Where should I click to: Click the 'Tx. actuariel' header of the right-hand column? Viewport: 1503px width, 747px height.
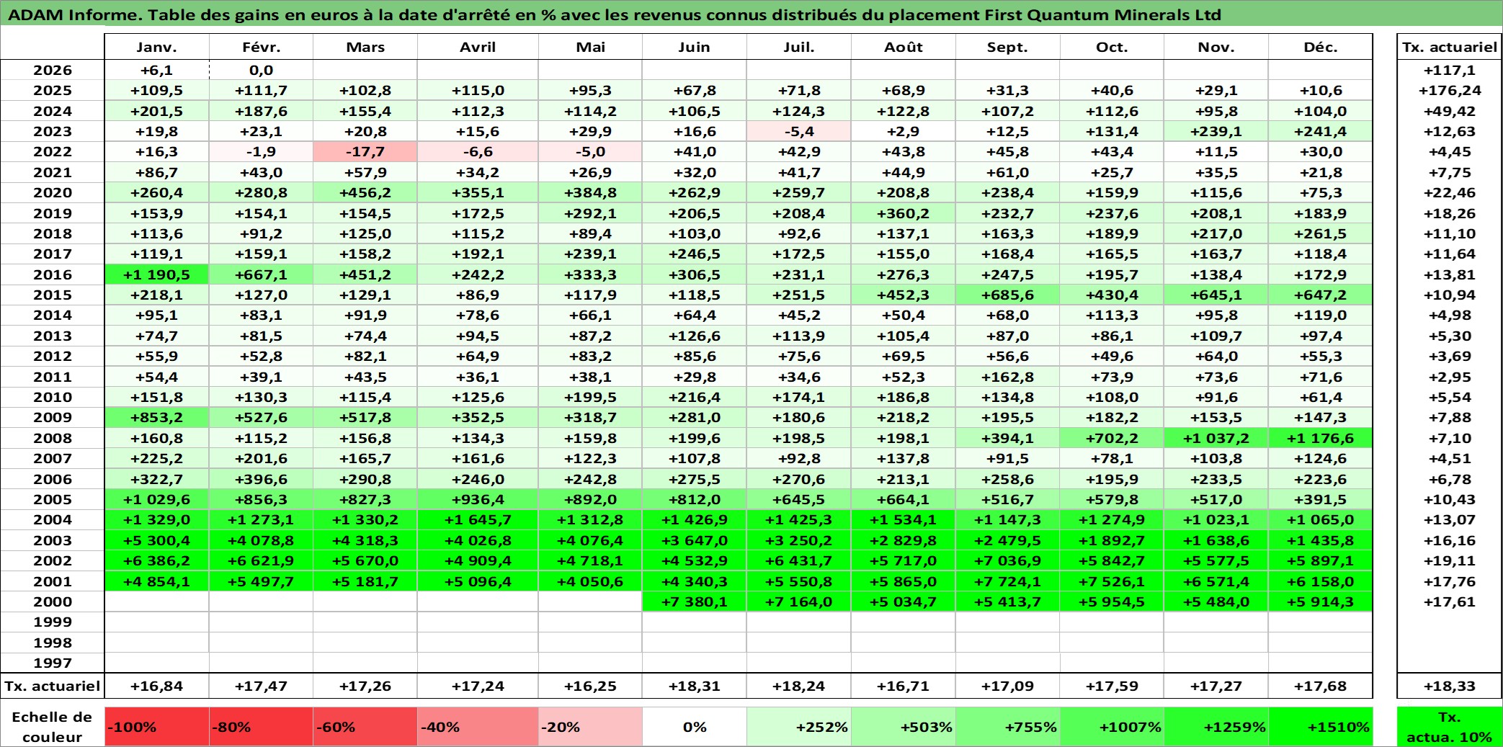(1450, 47)
